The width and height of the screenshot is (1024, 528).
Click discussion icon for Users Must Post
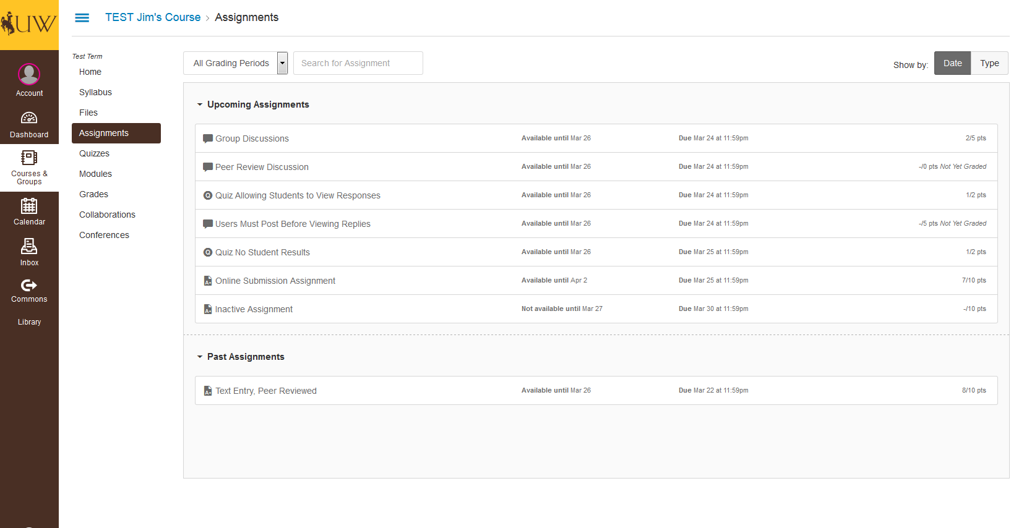tap(208, 224)
